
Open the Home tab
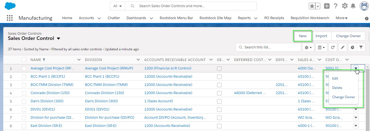coord(67,18)
